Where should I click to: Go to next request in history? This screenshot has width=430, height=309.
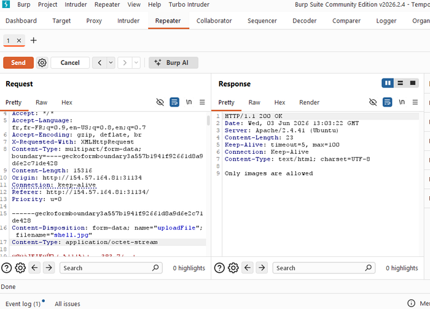pos(125,63)
